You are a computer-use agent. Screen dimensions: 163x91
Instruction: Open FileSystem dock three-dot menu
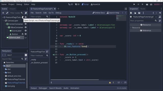pos(27,51)
